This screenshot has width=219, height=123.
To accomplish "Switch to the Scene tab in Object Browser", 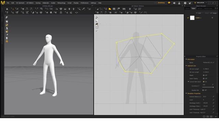I will (x=188, y=9).
